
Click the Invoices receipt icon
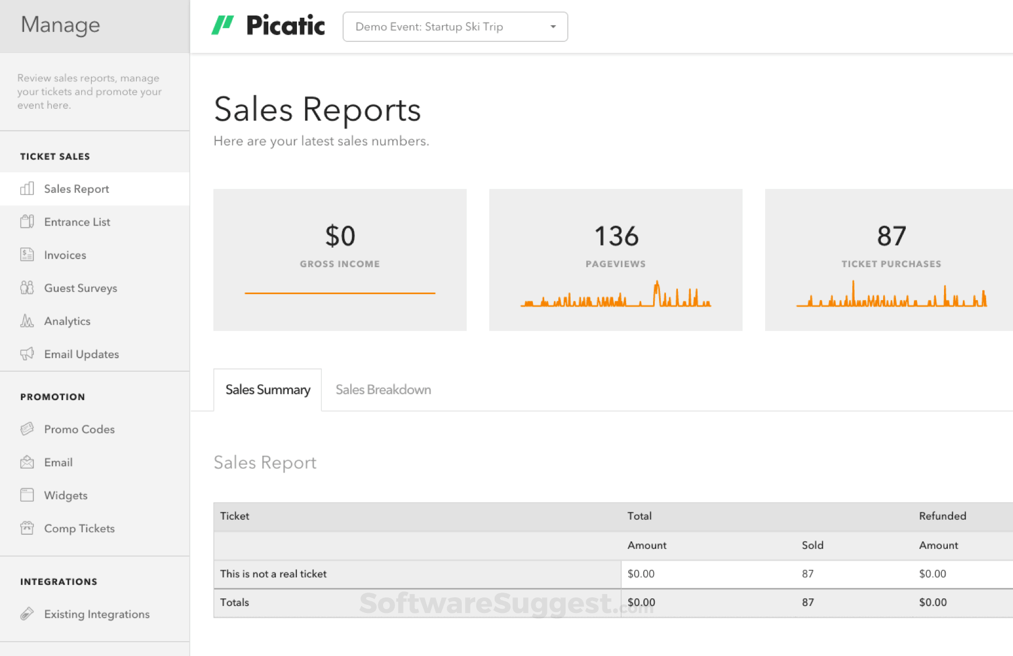coord(26,255)
